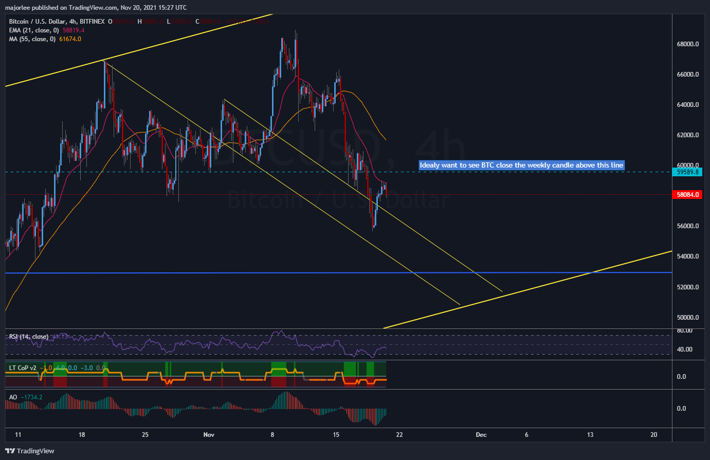Click the 'Dec' date axis label
This screenshot has width=710, height=460.
[x=481, y=435]
